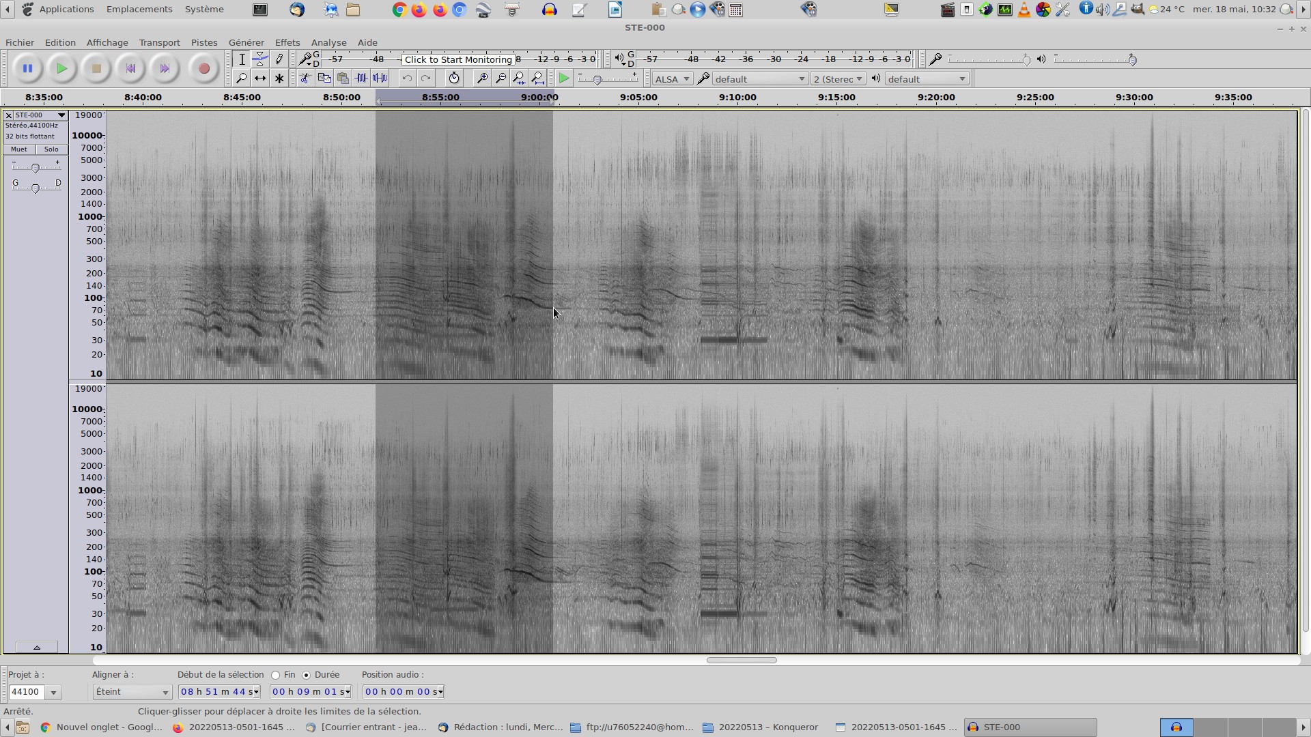Click the Zoom In magnifier button
The image size is (1311, 737).
(x=482, y=78)
